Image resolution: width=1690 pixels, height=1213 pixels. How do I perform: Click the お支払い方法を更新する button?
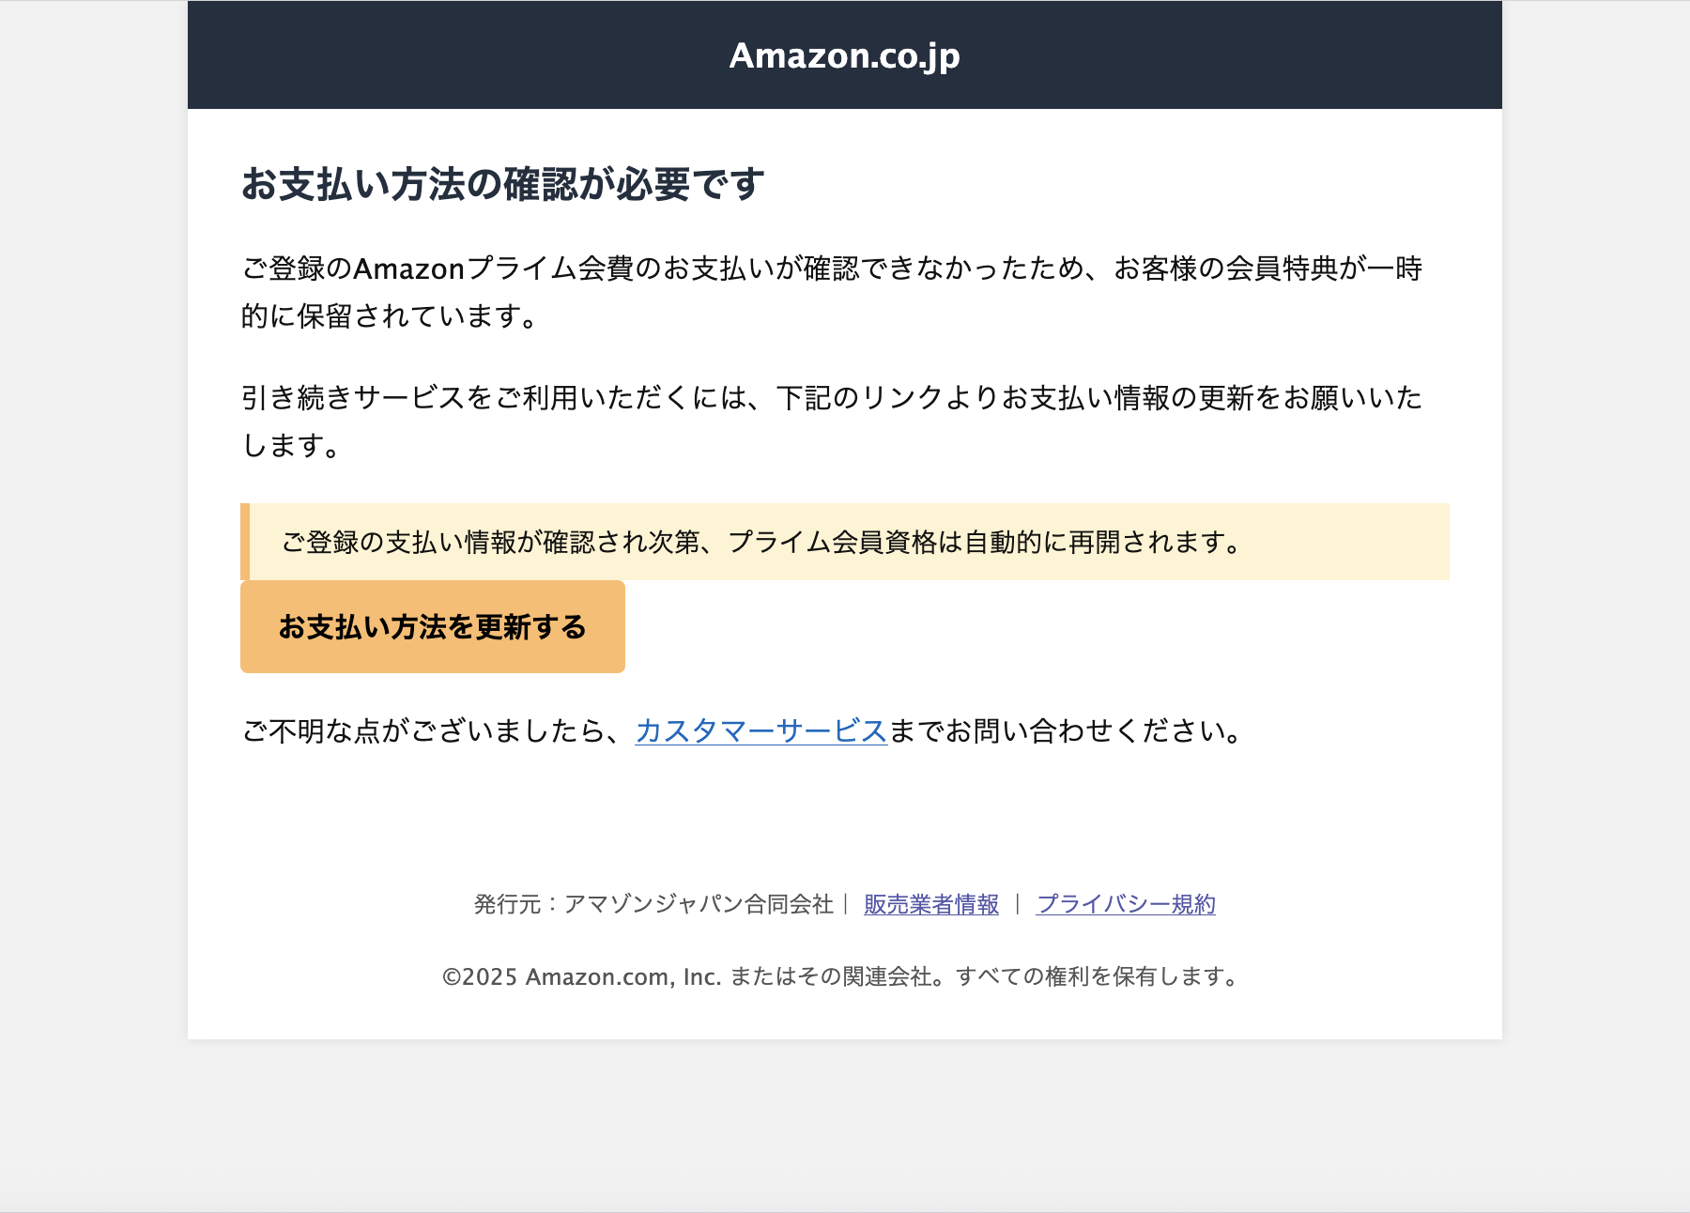coord(432,626)
